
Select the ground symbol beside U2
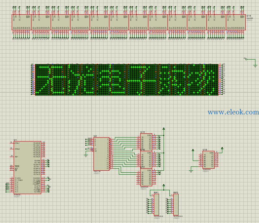pos(86,156)
